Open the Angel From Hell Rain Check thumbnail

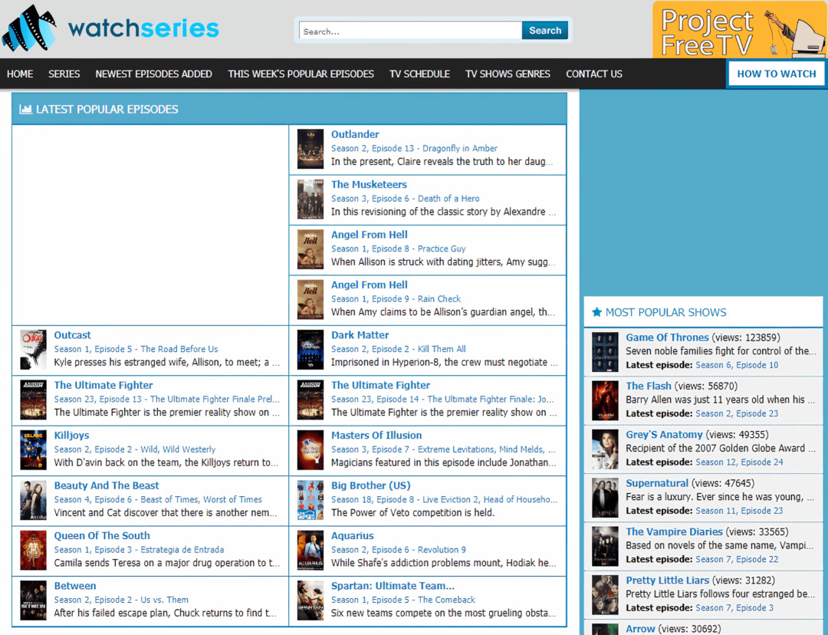[310, 300]
